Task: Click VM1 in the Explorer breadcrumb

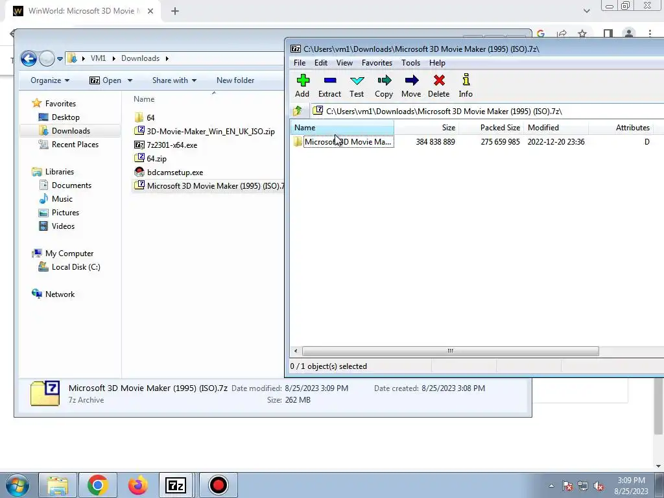Action: click(x=99, y=58)
